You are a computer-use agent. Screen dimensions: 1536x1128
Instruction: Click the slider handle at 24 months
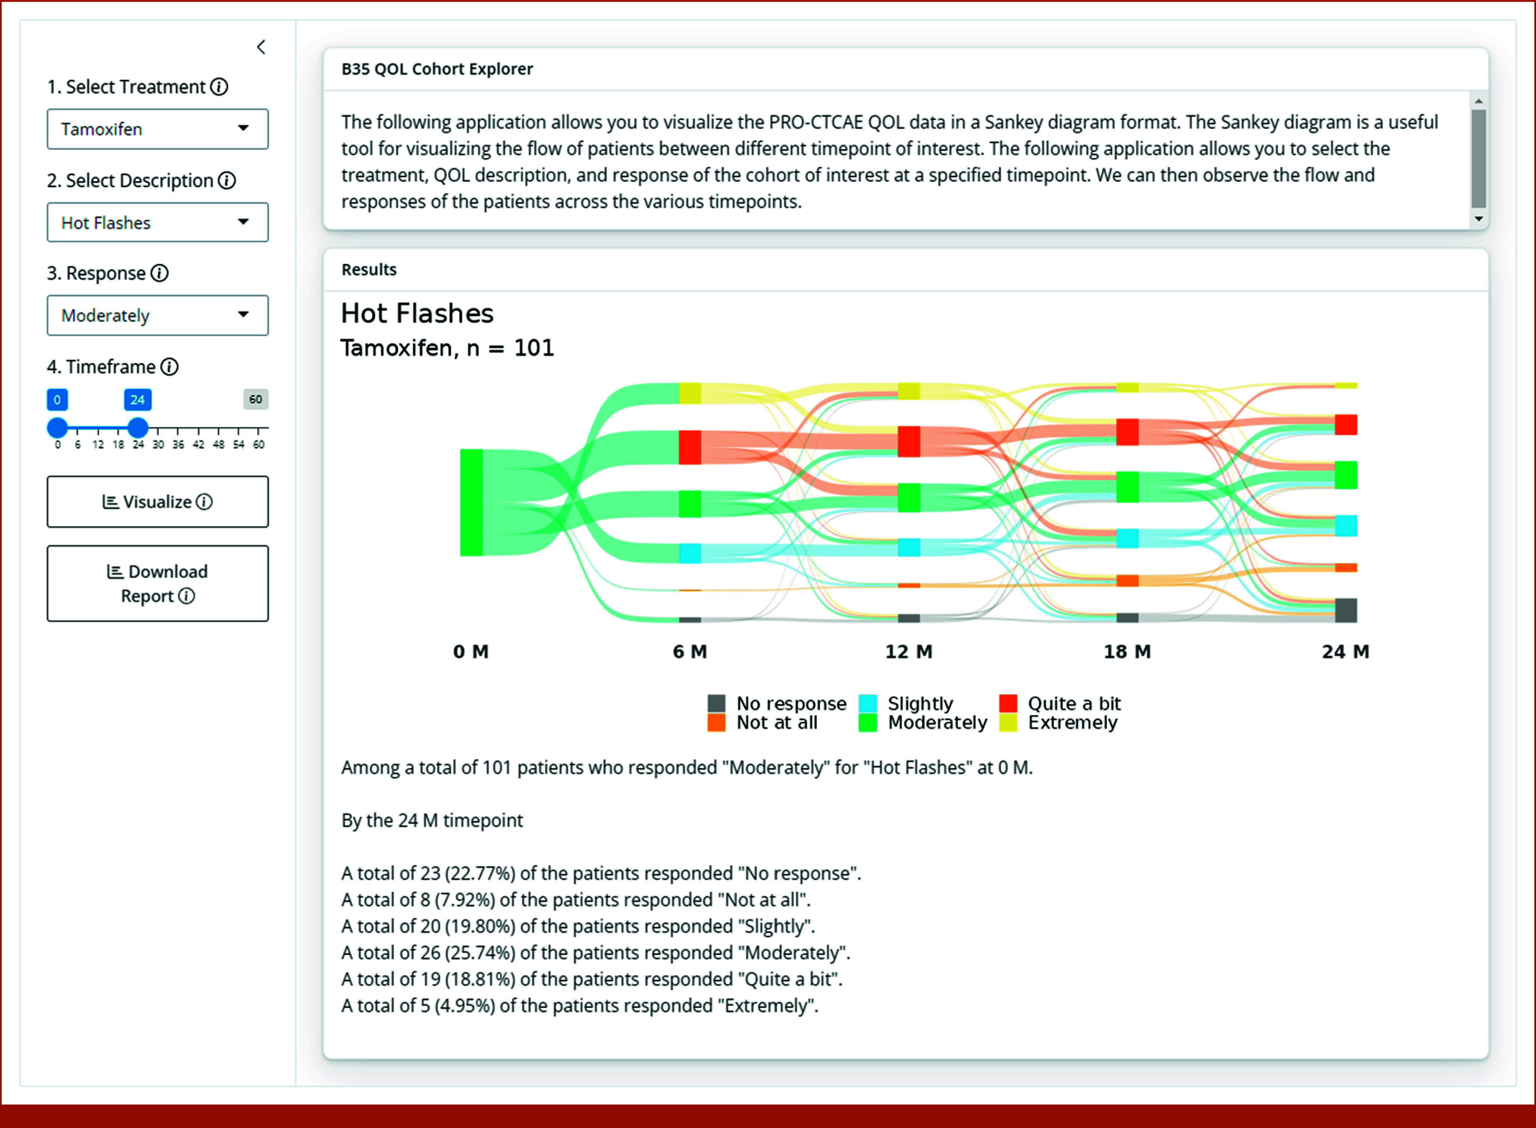[138, 428]
